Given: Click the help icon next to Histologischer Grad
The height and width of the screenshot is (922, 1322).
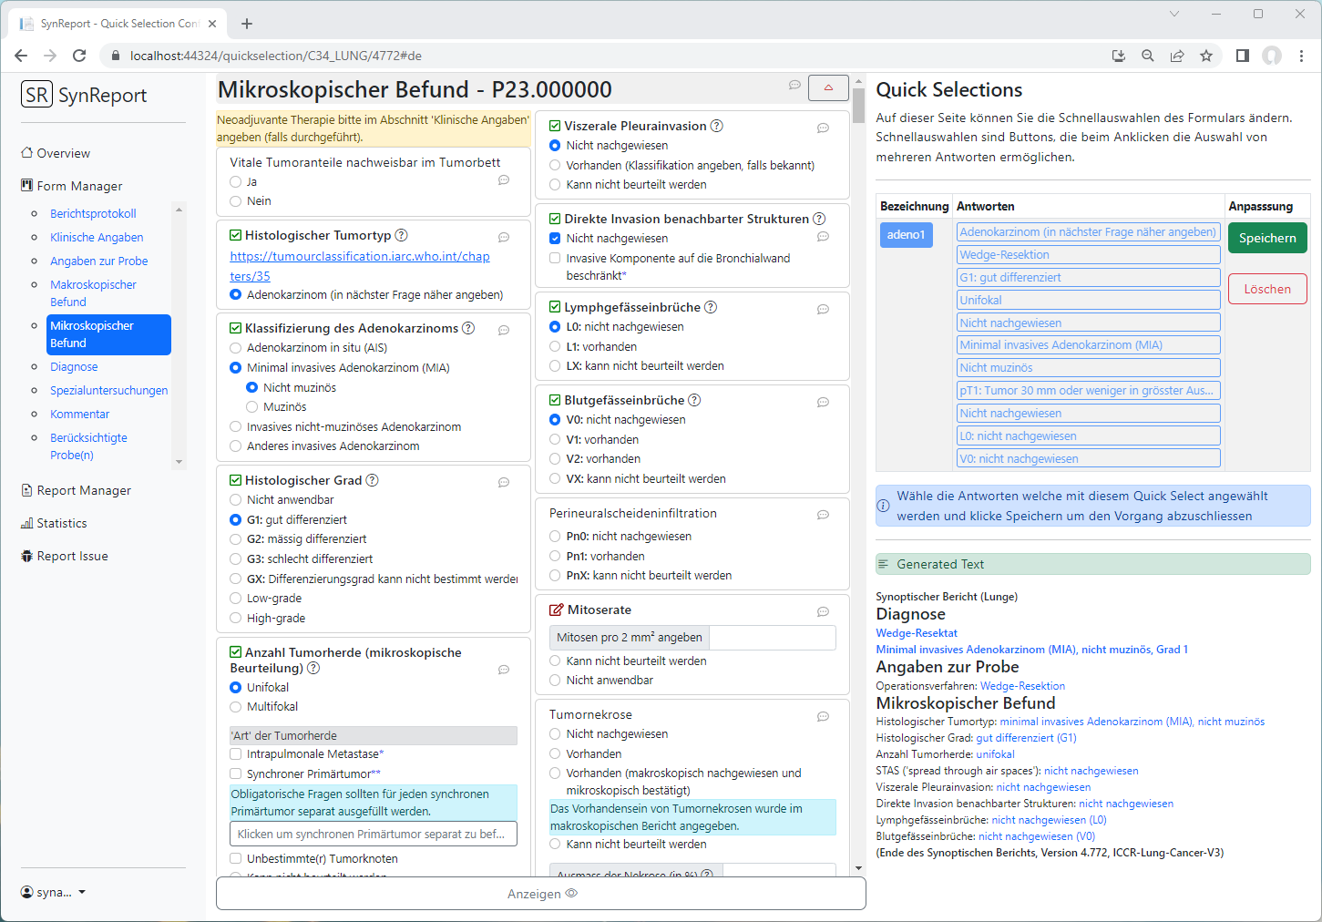Looking at the screenshot, I should click(x=372, y=480).
